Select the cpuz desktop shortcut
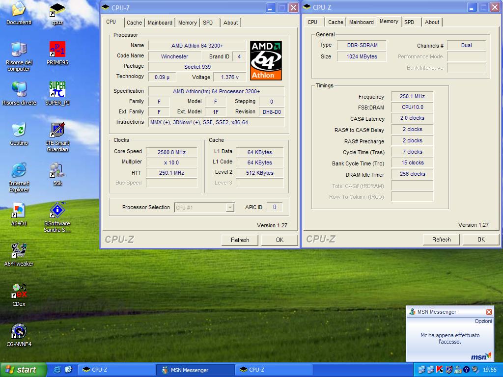Screen dimensions: 503x377 (x=57, y=13)
